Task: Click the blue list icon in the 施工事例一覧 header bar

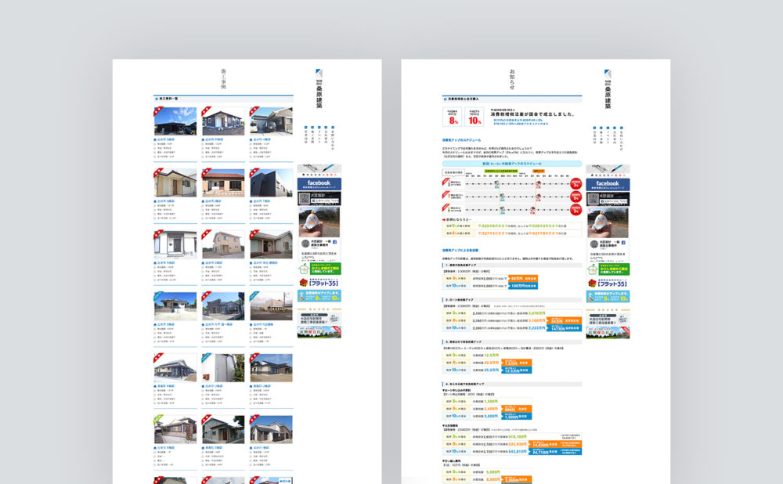Action: pyautogui.click(x=156, y=99)
